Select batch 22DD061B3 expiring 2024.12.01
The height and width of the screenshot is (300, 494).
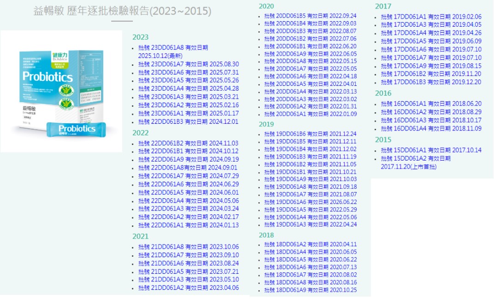pyautogui.click(x=188, y=122)
